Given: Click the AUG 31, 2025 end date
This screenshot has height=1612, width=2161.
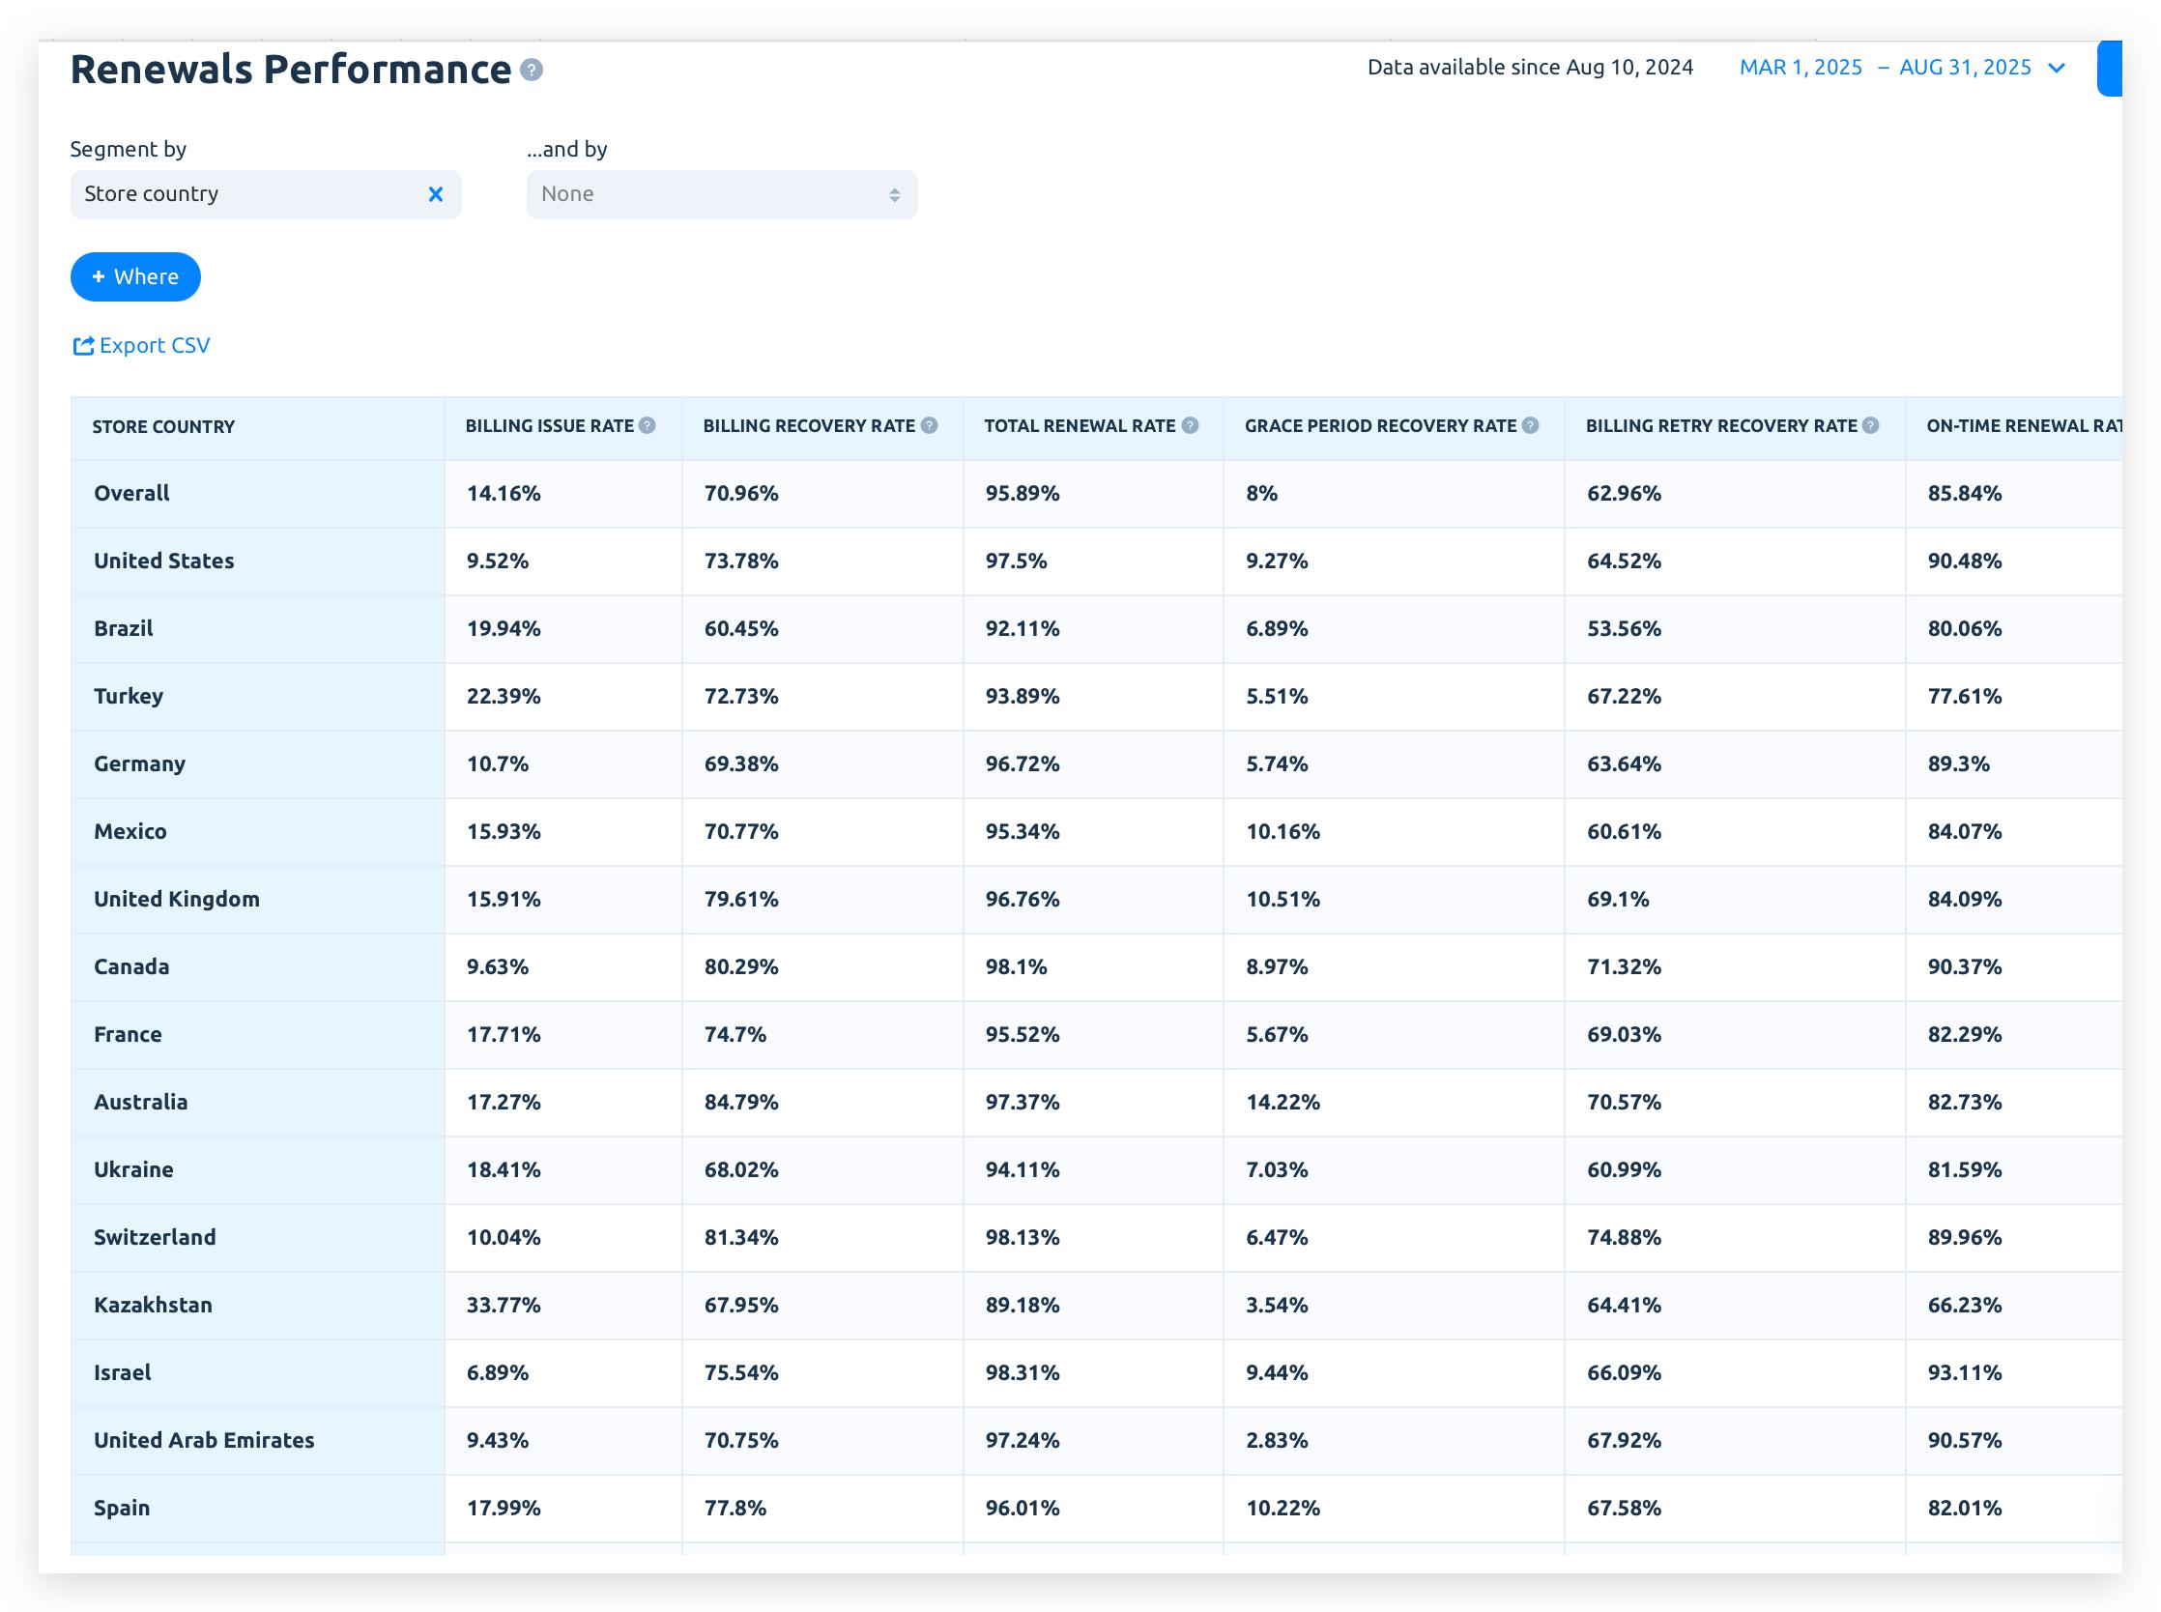Looking at the screenshot, I should (x=1964, y=68).
